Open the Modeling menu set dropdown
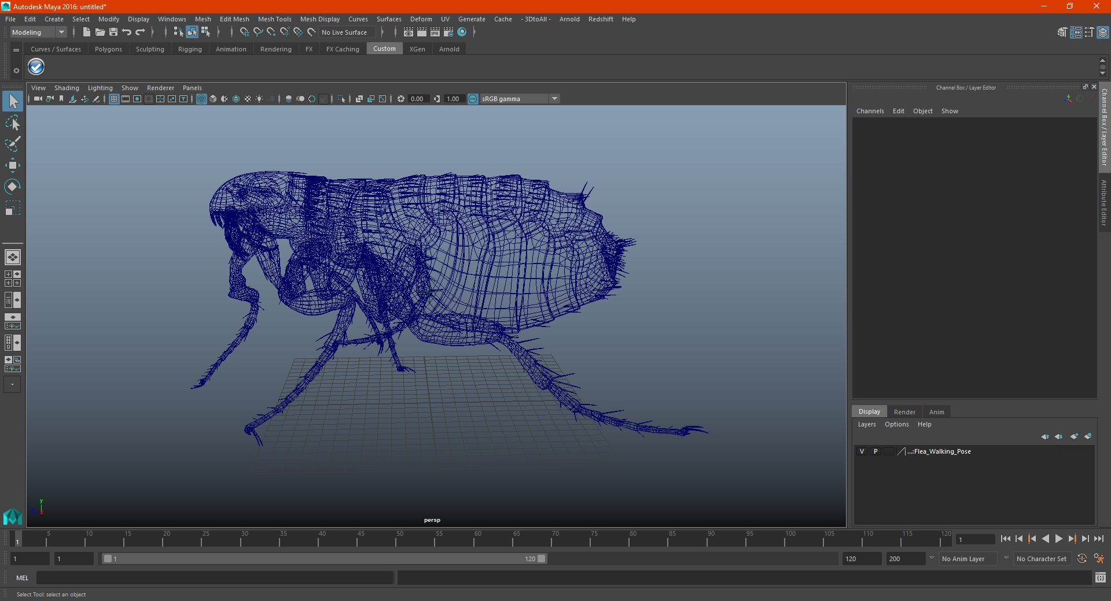 (x=39, y=32)
